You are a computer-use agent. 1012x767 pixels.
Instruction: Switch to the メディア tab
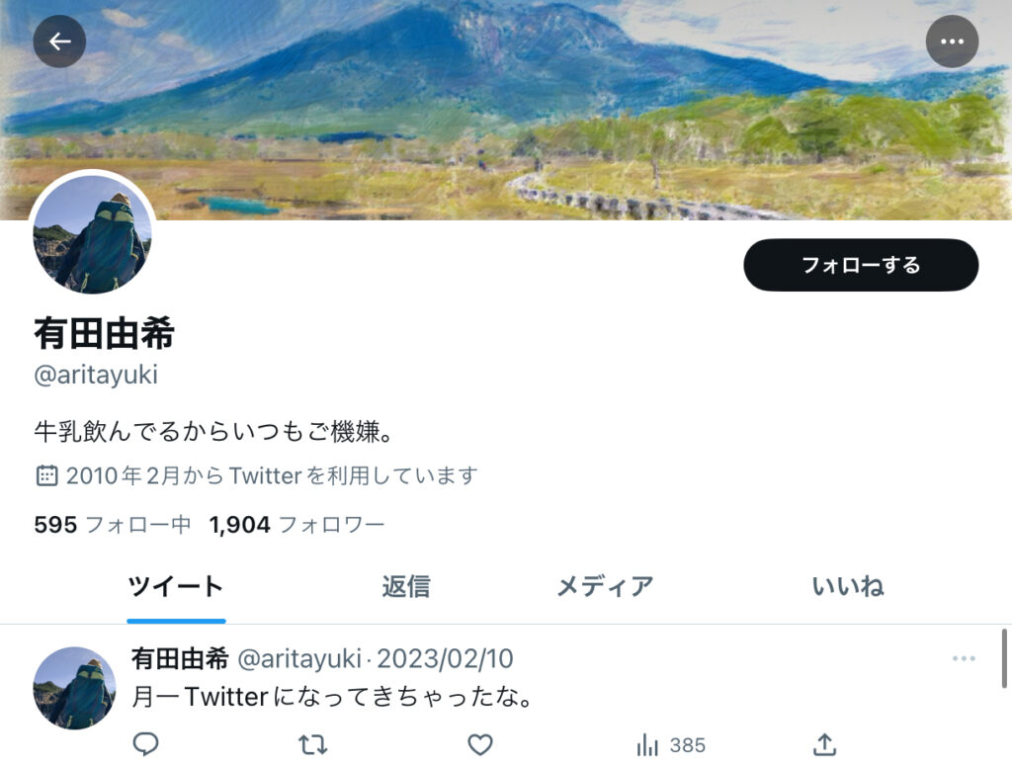tap(605, 586)
